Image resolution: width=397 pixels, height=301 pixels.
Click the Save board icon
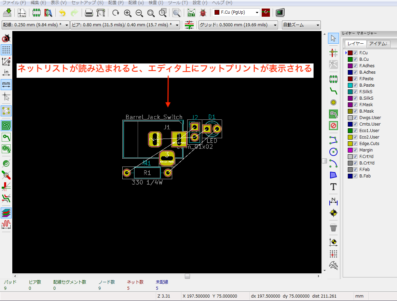[7, 13]
